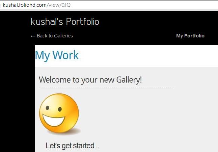The width and height of the screenshot is (218, 152).
Task: Click the smiley's two dark eyes
Action: click(53, 109)
